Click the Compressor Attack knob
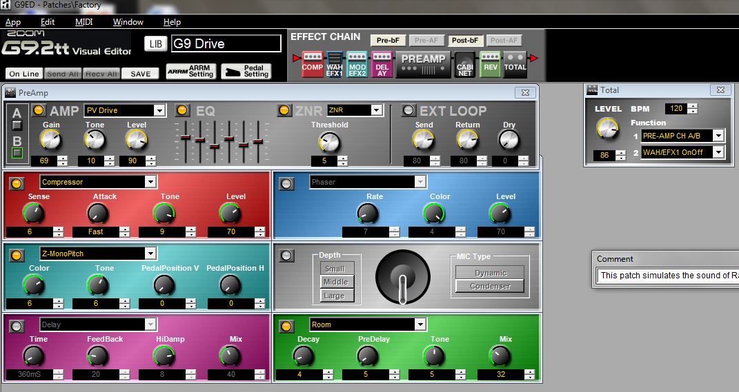The width and height of the screenshot is (739, 392). 98,213
